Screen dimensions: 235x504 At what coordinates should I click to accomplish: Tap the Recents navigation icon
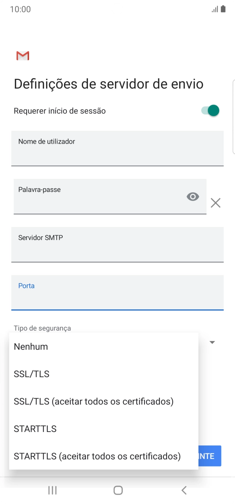point(52,490)
